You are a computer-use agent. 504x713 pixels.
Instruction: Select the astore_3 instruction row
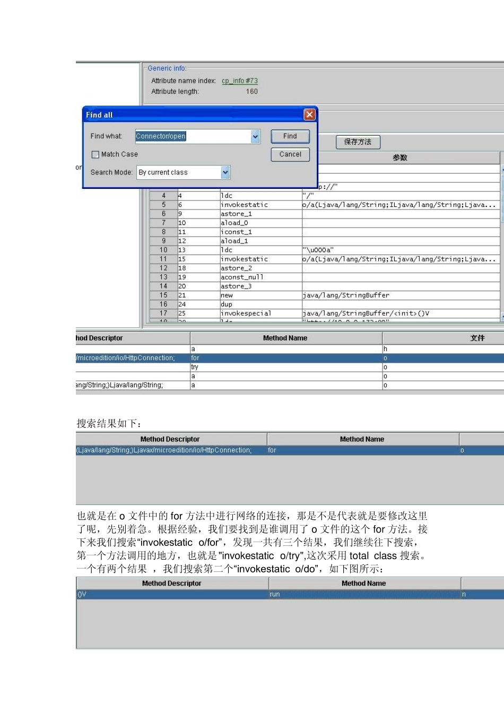(325, 286)
